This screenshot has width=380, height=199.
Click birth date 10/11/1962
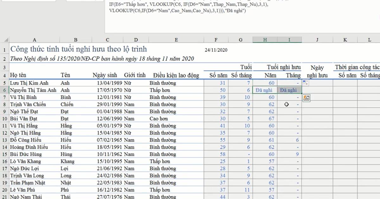pyautogui.click(x=110, y=154)
